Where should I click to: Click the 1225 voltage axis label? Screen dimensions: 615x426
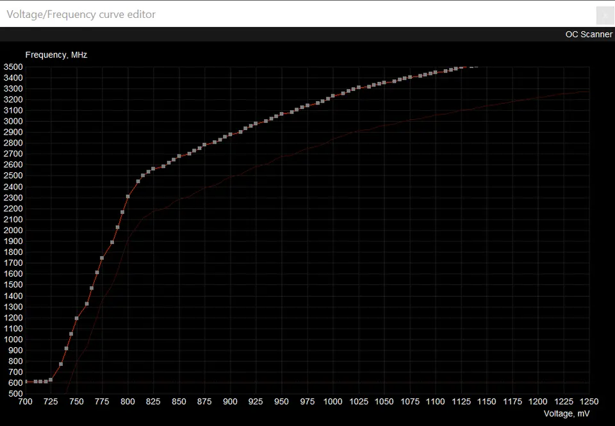click(x=564, y=402)
